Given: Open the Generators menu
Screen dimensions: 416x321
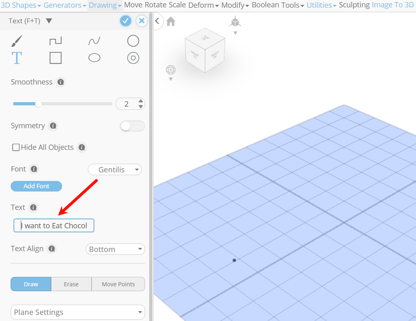Looking at the screenshot, I should point(65,5).
